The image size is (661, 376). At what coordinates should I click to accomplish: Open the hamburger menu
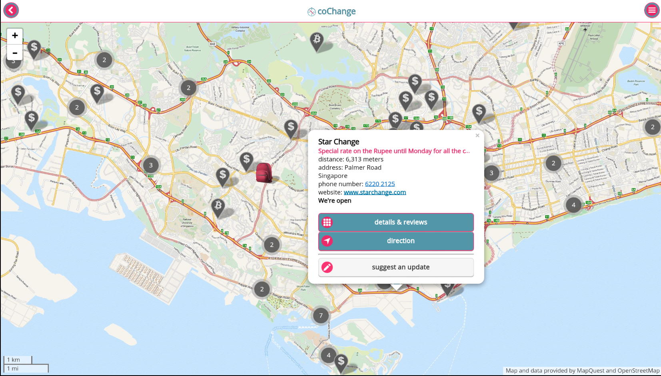(x=652, y=10)
